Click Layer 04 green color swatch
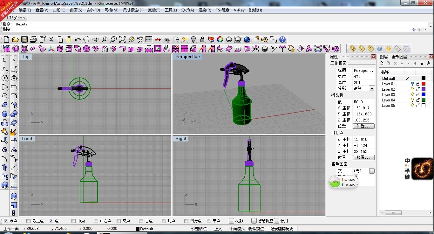 click(x=424, y=100)
